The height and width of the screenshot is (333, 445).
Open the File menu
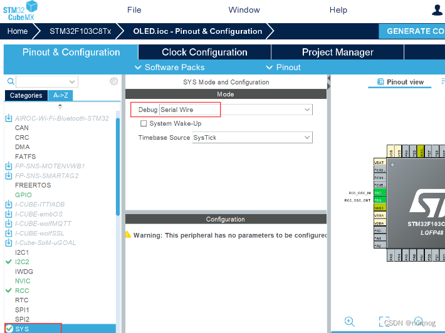[134, 10]
